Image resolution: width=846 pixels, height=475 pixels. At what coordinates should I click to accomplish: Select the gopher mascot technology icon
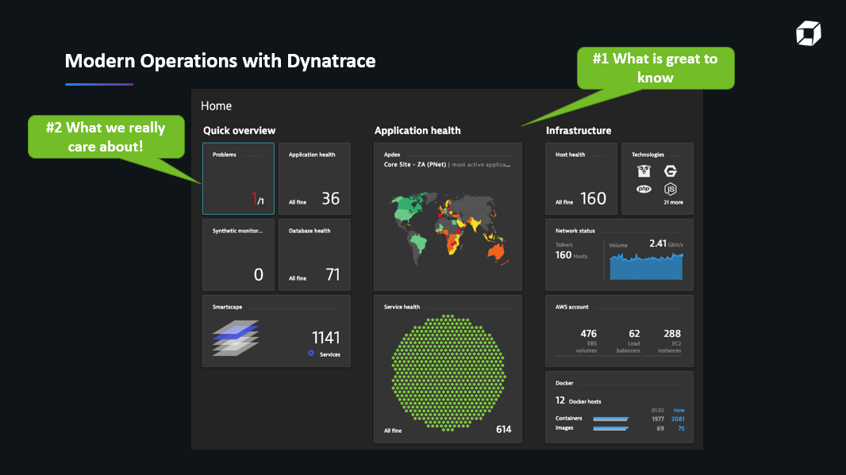[644, 171]
